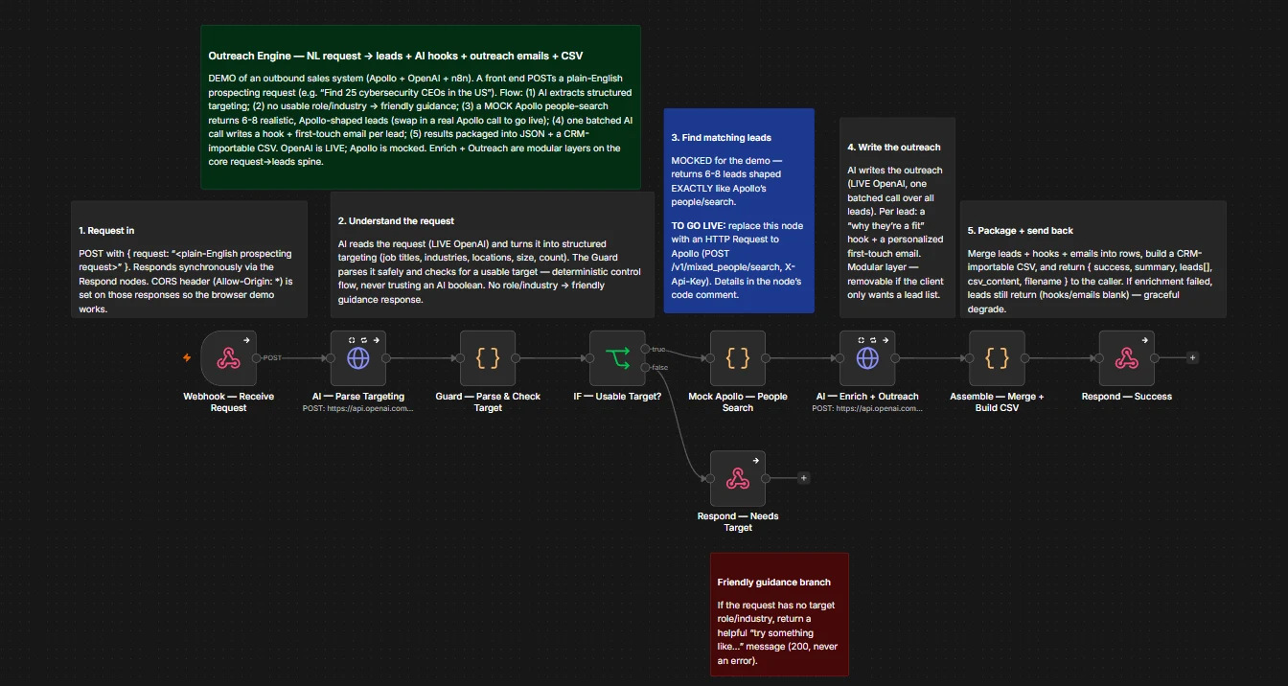This screenshot has height=686, width=1288.
Task: Click the Webhook — Receive Request label
Action: (x=228, y=402)
